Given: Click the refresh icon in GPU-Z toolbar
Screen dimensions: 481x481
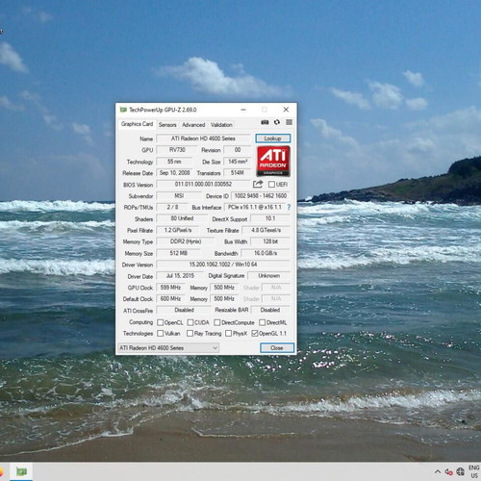Looking at the screenshot, I should click(277, 122).
